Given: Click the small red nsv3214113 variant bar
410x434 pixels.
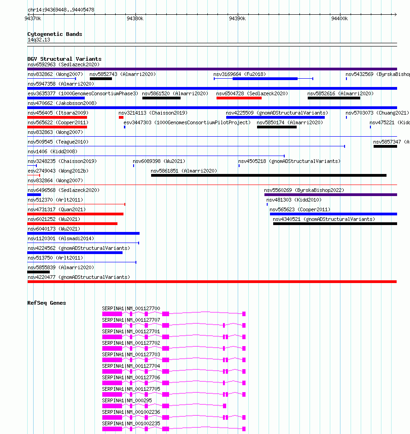Looking at the screenshot, I should tap(121, 118).
